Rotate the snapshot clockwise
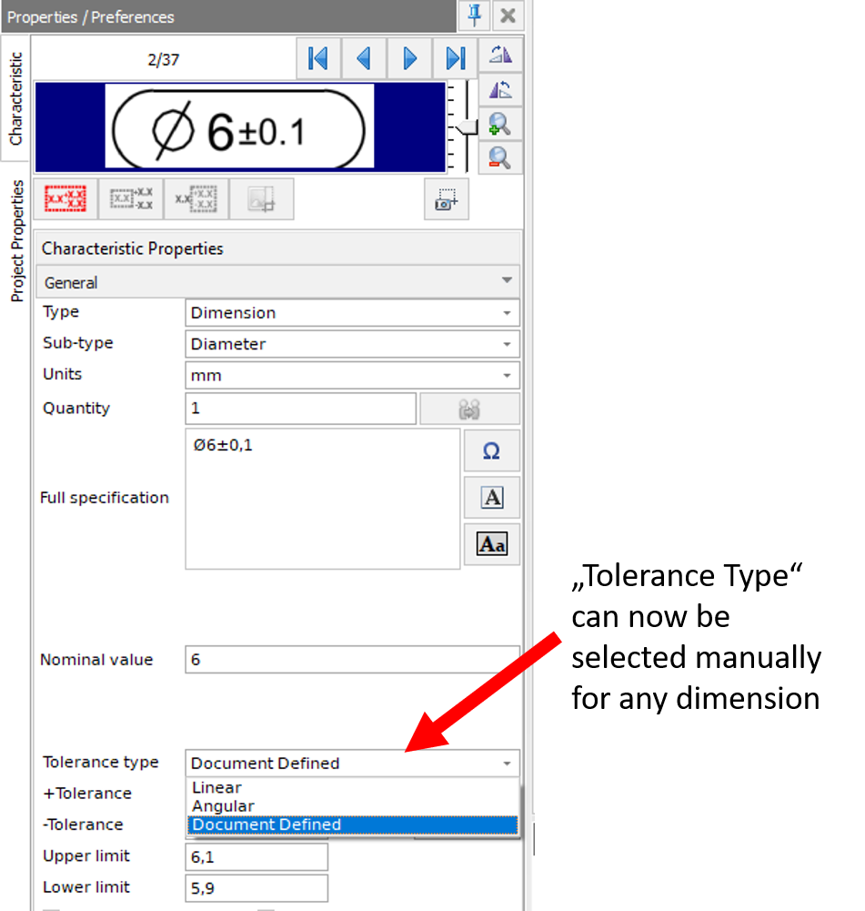This screenshot has width=865, height=911. [x=501, y=56]
